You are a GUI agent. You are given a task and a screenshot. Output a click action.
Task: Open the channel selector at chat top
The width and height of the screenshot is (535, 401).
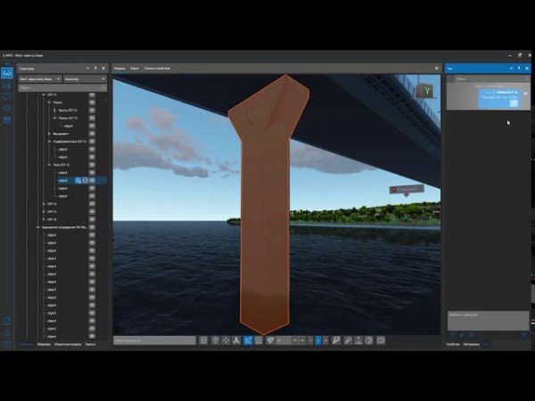(489, 78)
